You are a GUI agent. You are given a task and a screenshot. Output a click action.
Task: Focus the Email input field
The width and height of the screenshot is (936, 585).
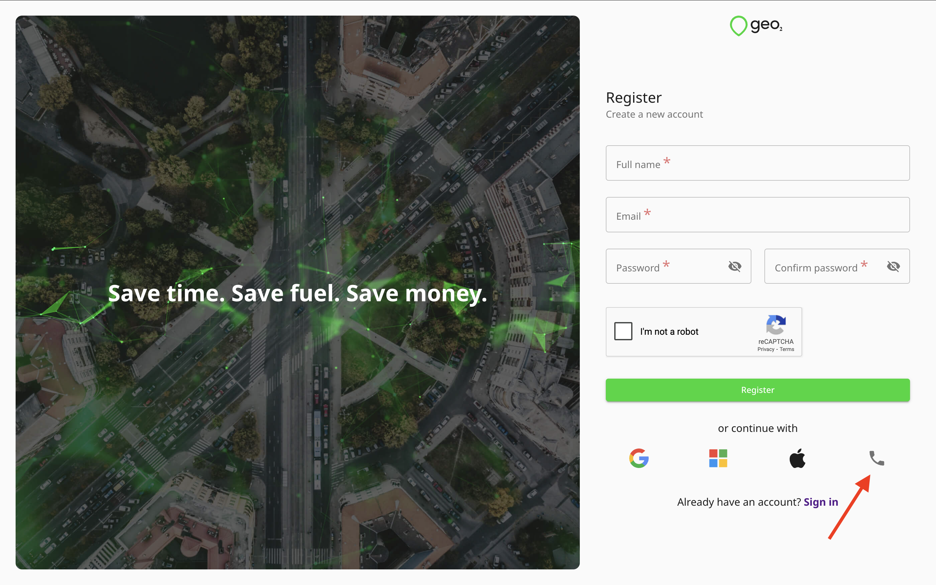pyautogui.click(x=757, y=215)
